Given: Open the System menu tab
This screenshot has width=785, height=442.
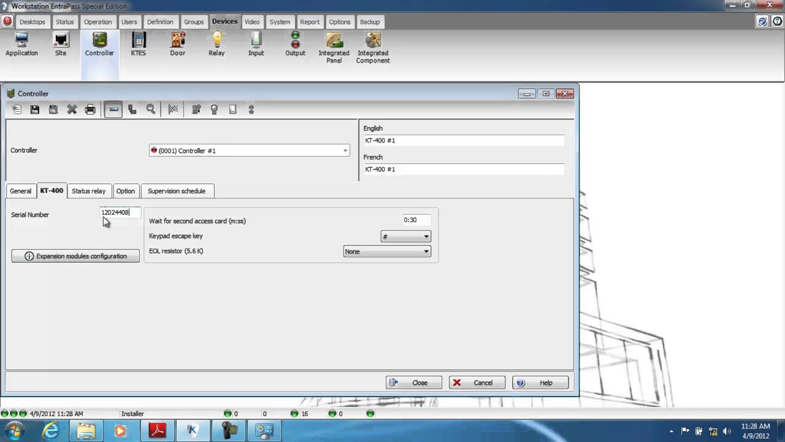Looking at the screenshot, I should pyautogui.click(x=280, y=21).
